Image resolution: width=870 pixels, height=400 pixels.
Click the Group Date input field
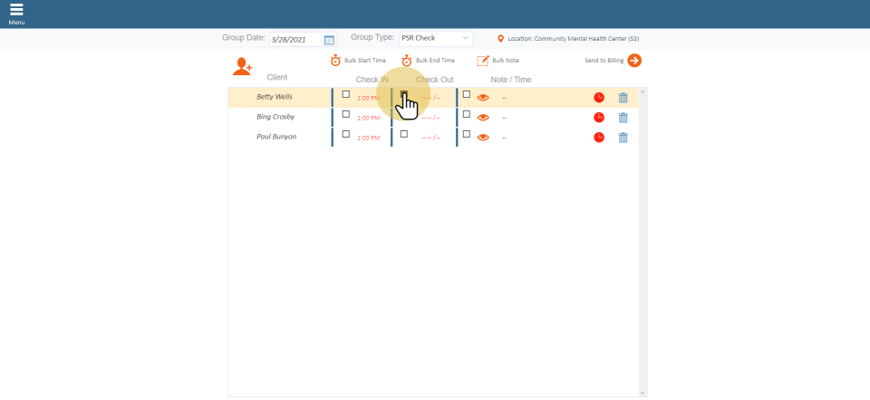pos(295,40)
